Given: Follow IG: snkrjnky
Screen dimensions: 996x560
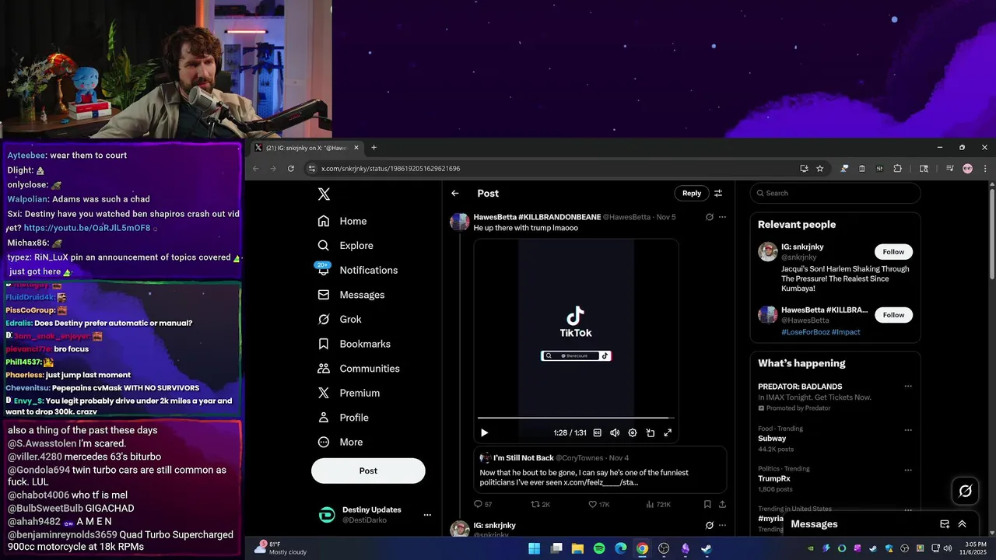Looking at the screenshot, I should click(x=893, y=252).
